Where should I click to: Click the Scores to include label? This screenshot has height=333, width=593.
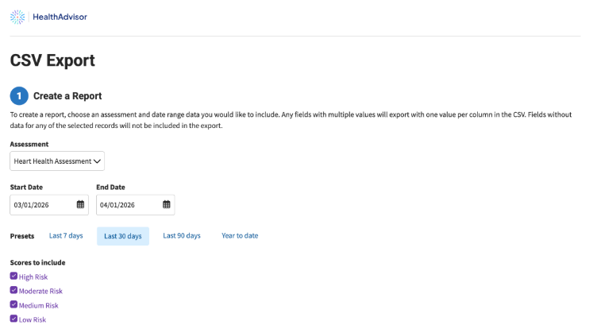[x=38, y=262]
